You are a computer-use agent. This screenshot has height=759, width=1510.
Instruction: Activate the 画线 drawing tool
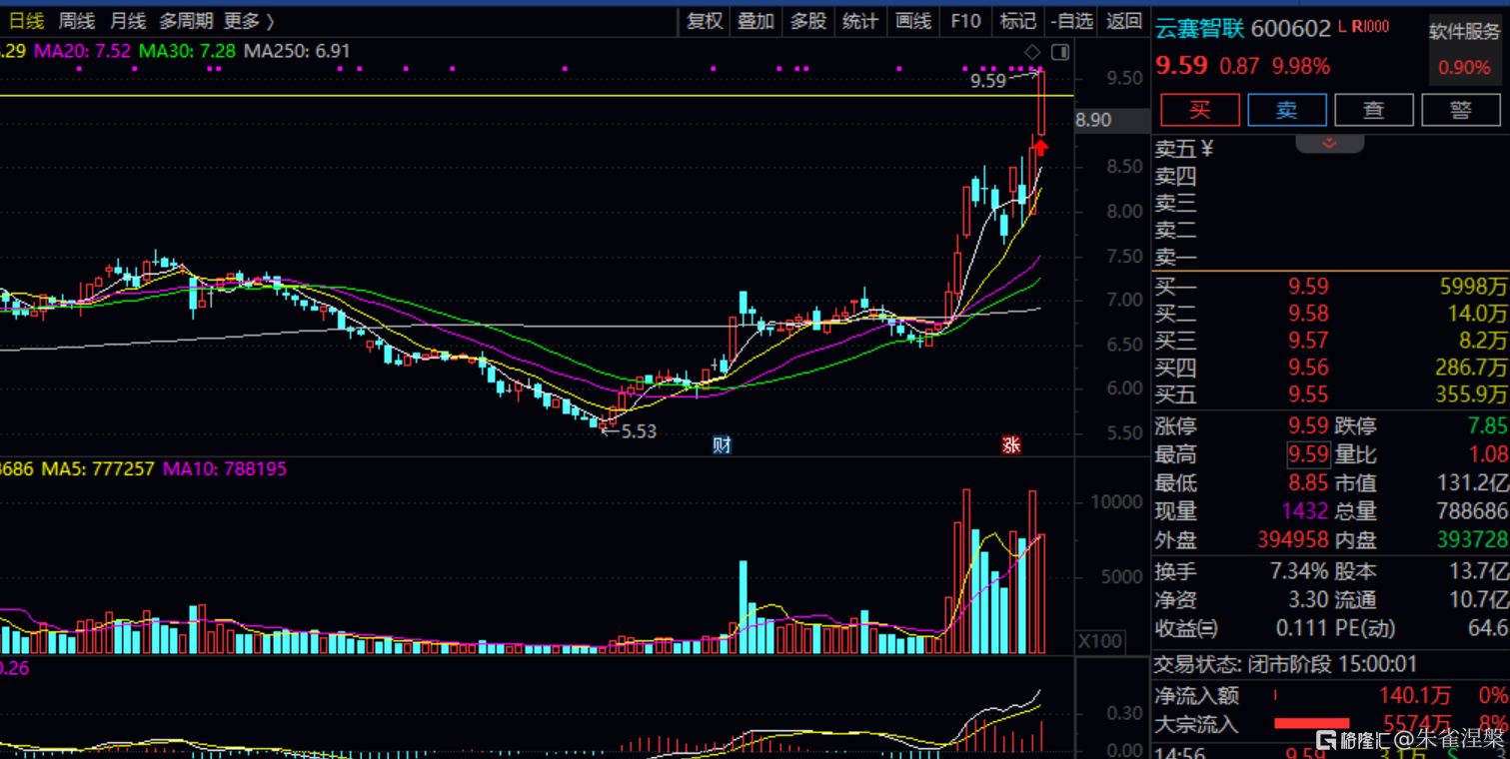(913, 21)
